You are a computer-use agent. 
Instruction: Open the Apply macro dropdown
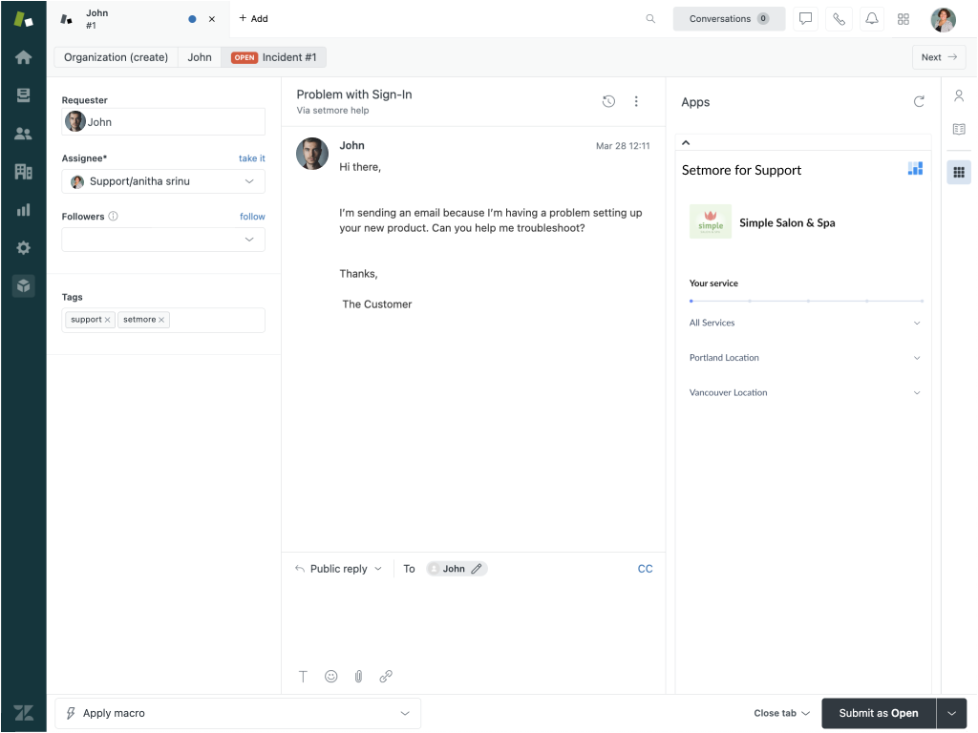(x=238, y=713)
